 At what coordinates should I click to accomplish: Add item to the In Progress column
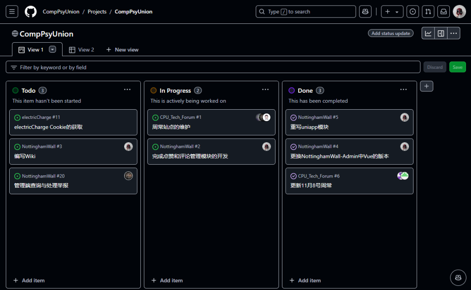pyautogui.click(x=167, y=280)
